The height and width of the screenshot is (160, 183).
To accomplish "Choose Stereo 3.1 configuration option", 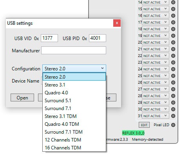I will [x=74, y=85].
